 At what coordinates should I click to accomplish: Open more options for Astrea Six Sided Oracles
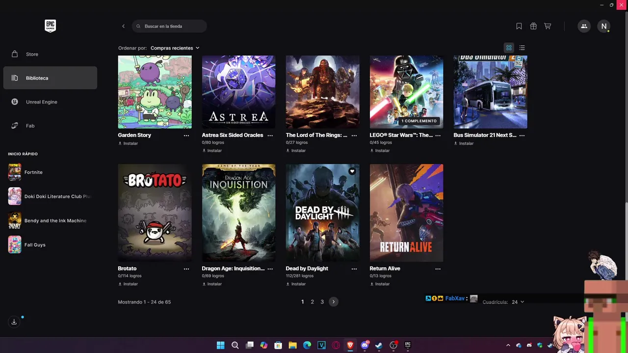click(270, 135)
